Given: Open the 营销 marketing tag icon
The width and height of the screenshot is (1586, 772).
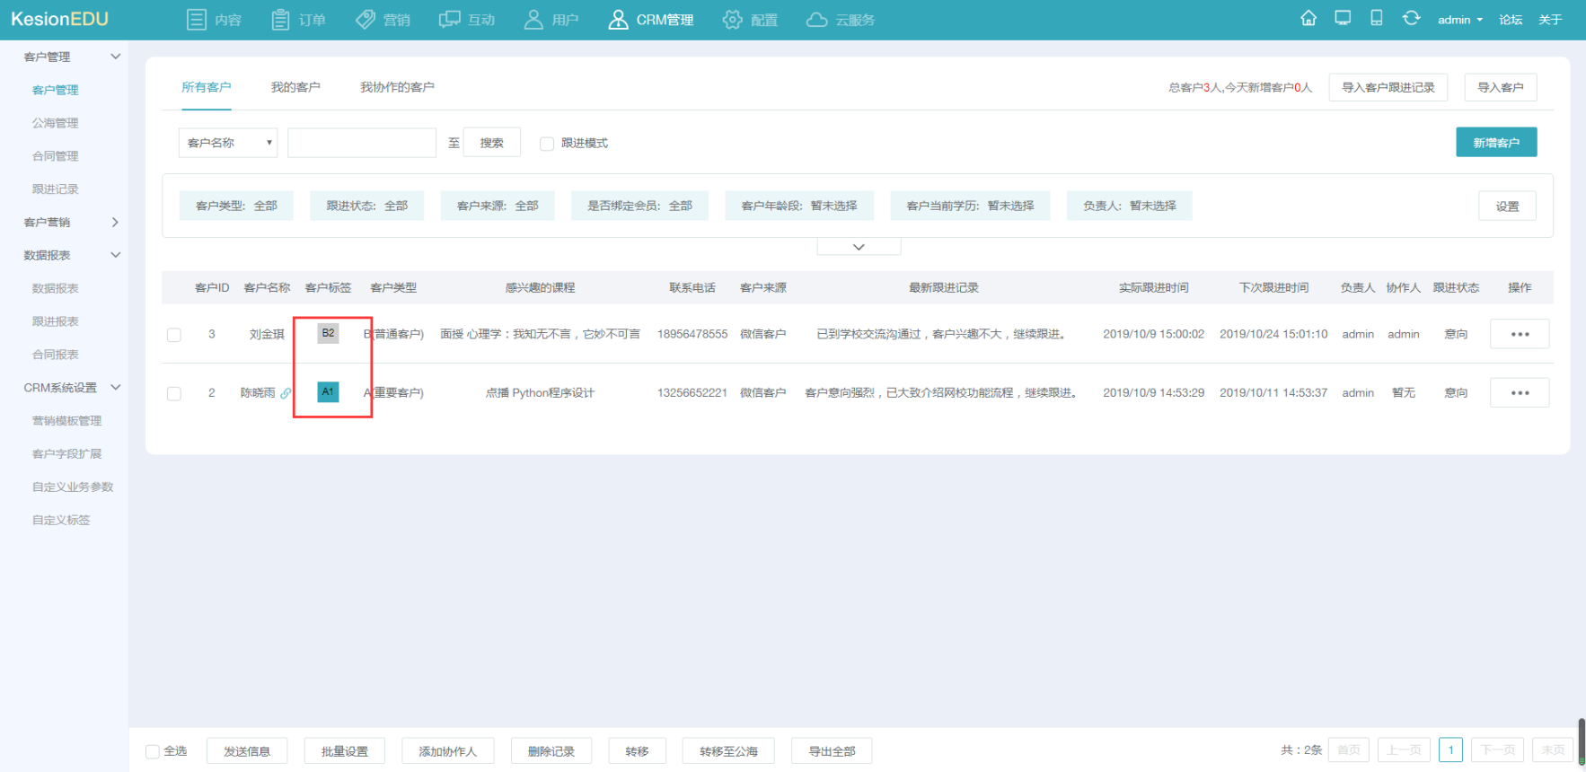Looking at the screenshot, I should click(x=366, y=20).
